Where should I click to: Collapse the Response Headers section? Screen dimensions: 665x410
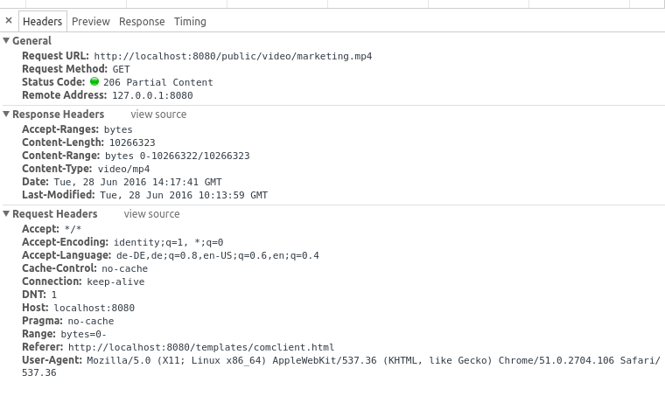(7, 115)
